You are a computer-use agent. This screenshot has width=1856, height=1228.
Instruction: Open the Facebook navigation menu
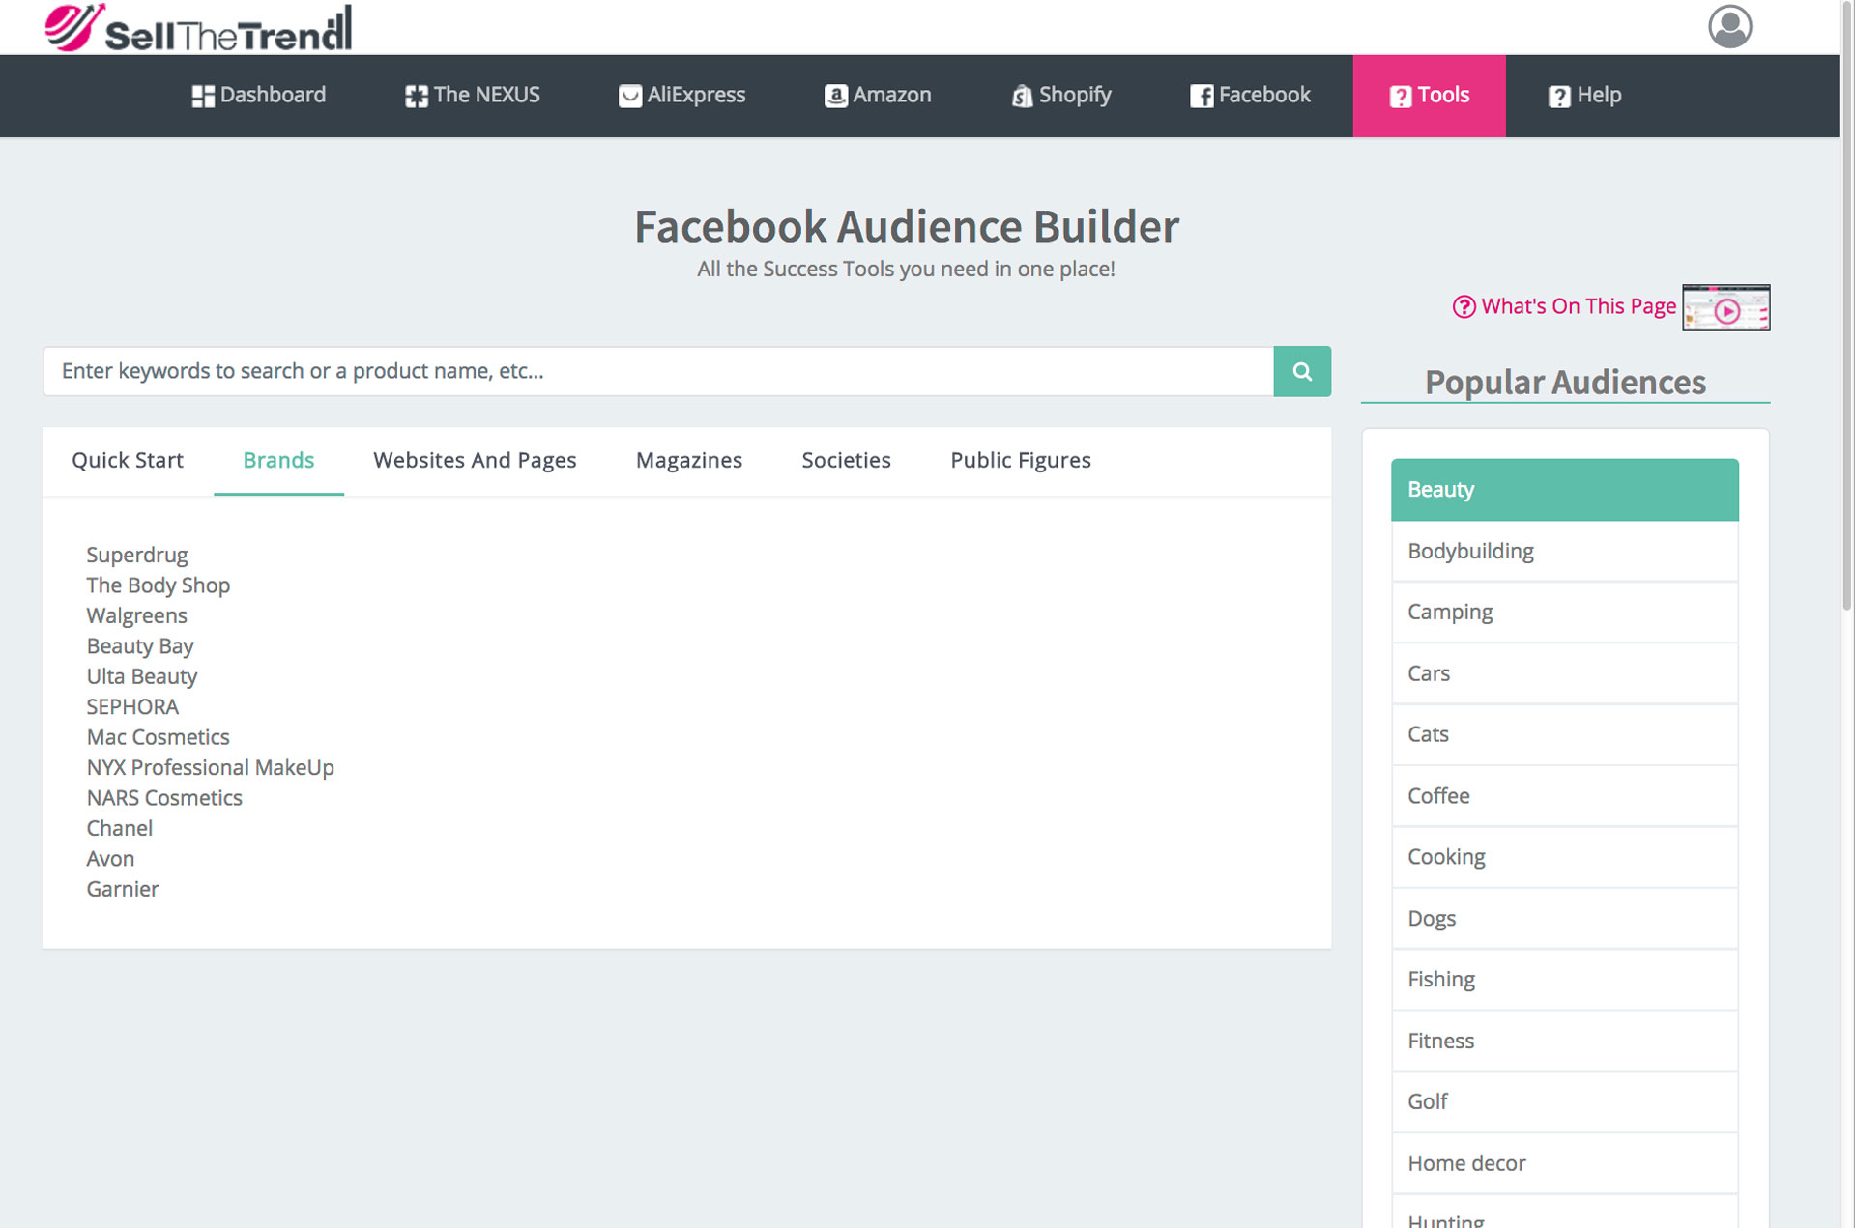point(1250,96)
